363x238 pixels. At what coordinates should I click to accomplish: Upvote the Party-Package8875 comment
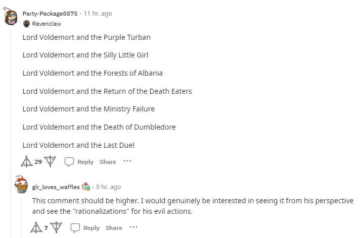[x=26, y=162]
